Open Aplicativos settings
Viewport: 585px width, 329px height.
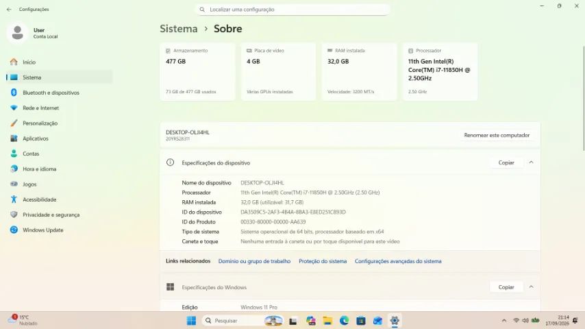tap(60, 138)
